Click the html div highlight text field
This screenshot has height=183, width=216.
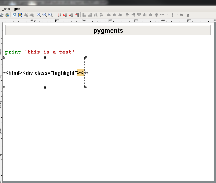coord(45,73)
